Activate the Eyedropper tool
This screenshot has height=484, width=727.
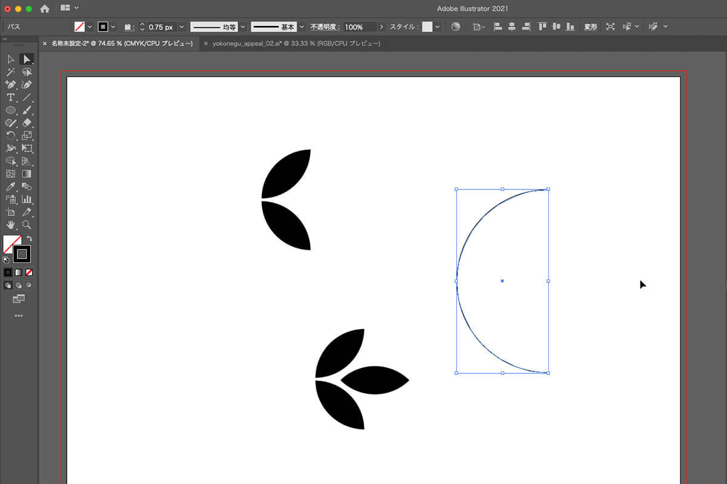click(x=10, y=187)
